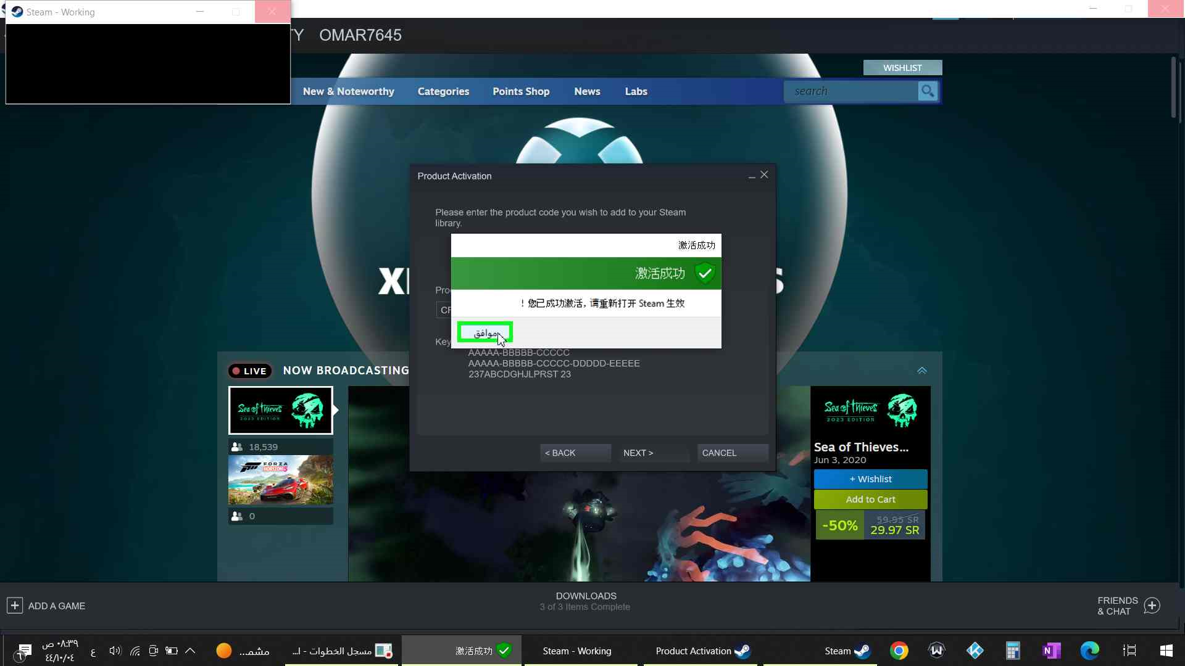Click the store search magnifier icon
The width and height of the screenshot is (1185, 666).
(927, 91)
